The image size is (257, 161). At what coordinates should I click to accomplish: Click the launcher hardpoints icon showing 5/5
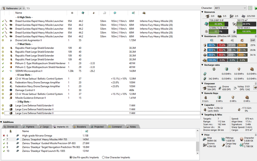220,16
